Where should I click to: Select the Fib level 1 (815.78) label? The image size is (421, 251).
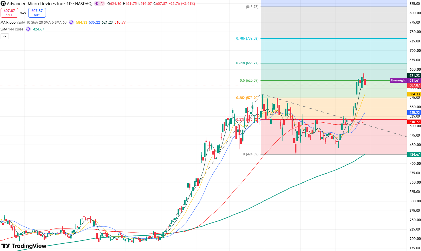pyautogui.click(x=251, y=7)
